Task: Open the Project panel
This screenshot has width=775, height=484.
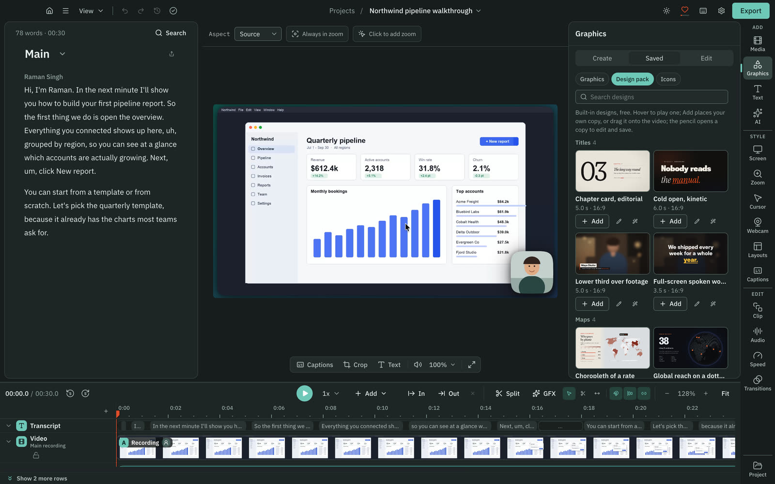Action: pyautogui.click(x=758, y=469)
